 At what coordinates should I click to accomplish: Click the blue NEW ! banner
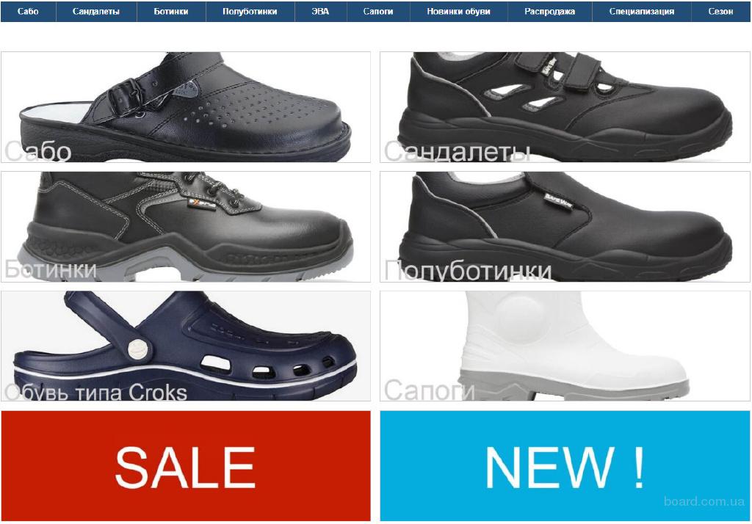[x=565, y=465]
